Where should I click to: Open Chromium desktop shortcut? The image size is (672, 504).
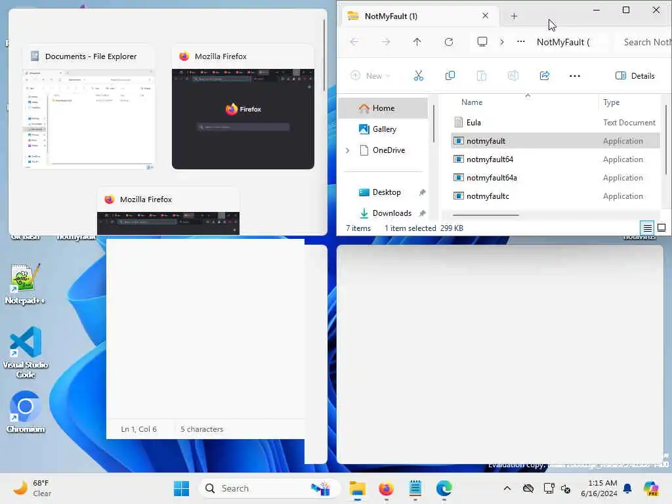[x=26, y=412]
